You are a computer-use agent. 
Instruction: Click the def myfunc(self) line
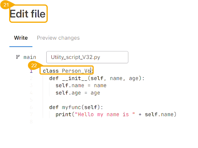pos(76,107)
